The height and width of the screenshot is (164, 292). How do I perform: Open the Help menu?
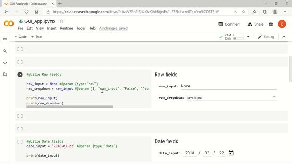[x=92, y=28]
